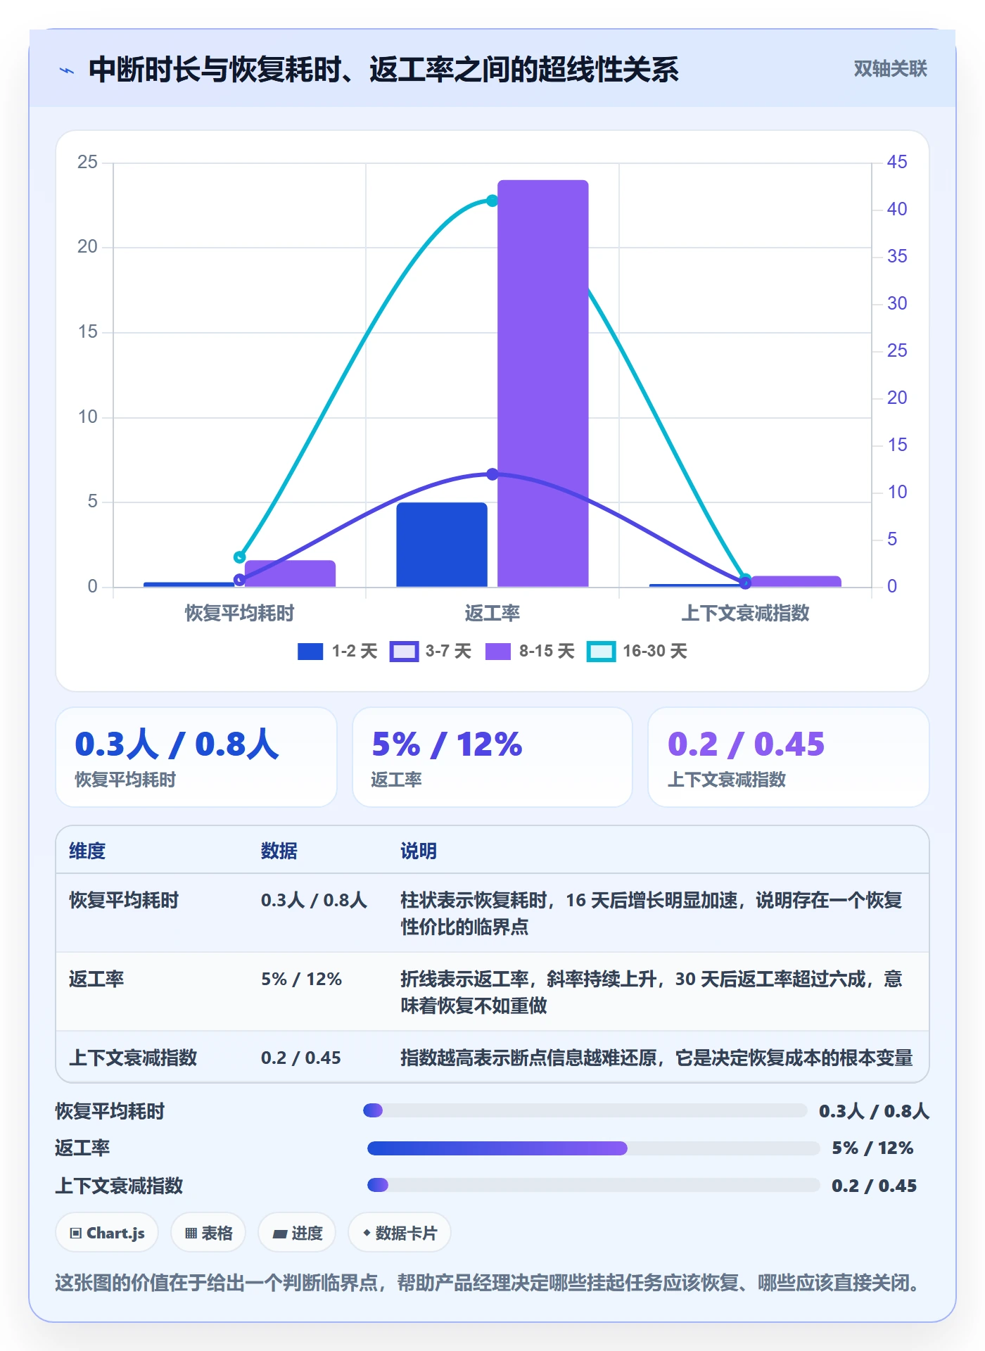Click the 数据 column header
Viewport: 985px width, 1351px height.
pyautogui.click(x=279, y=851)
